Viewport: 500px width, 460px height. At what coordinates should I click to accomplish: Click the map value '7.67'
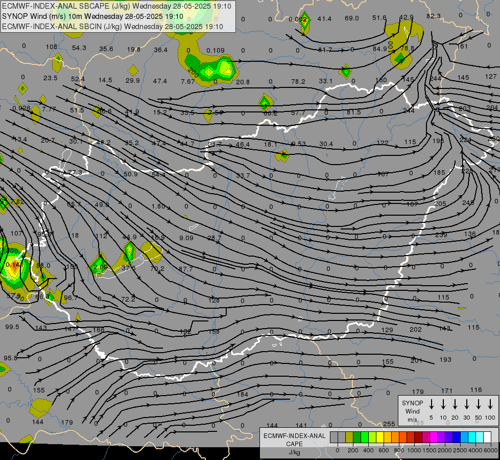(187, 82)
